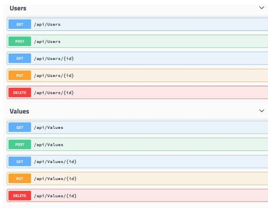Viewport: 268px width, 208px height.
Task: Collapse the Values section chevron
Action: click(x=261, y=111)
